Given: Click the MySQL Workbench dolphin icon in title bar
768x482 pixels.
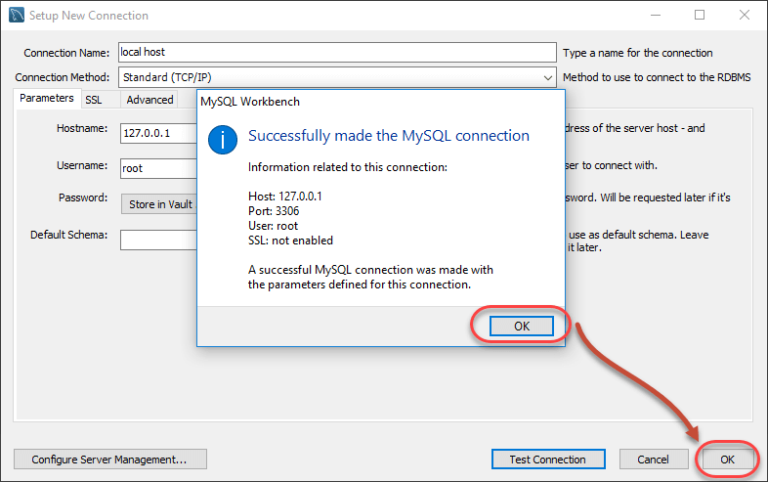Looking at the screenshot, I should (x=17, y=16).
